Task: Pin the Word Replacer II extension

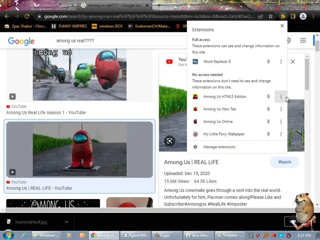Action: click(x=268, y=62)
